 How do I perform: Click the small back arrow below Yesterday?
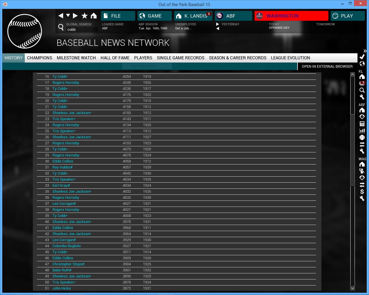(218, 29)
